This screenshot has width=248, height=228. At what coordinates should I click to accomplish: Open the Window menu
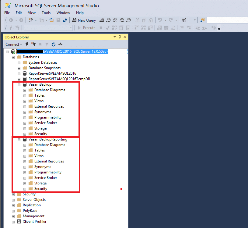click(63, 13)
